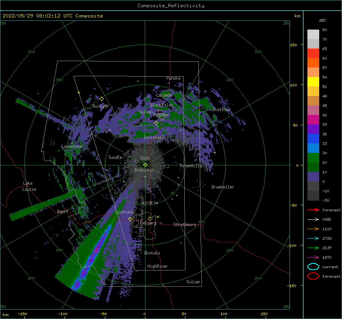Click the cyan current ellipse legend icon
342x319 pixels.
[x=313, y=267]
